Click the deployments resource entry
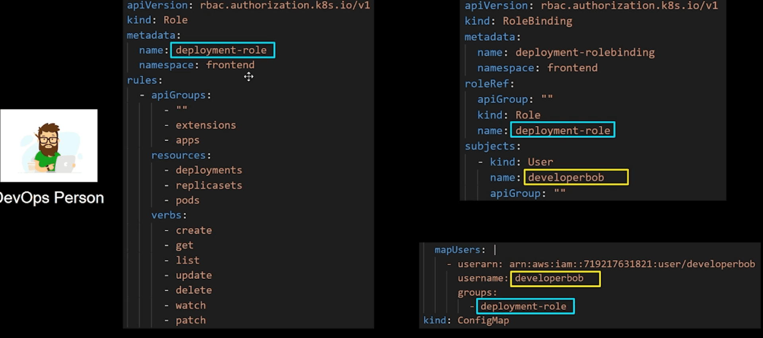763x338 pixels. (x=209, y=170)
